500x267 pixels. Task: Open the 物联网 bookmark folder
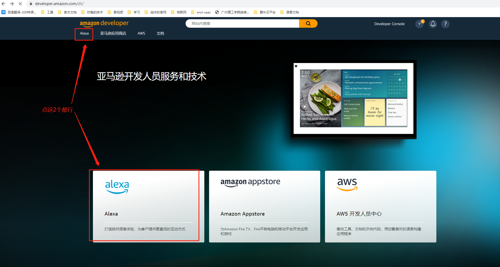click(179, 12)
